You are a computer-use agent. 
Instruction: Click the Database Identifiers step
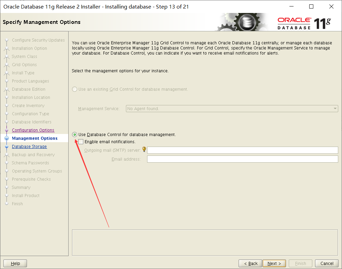(x=32, y=122)
